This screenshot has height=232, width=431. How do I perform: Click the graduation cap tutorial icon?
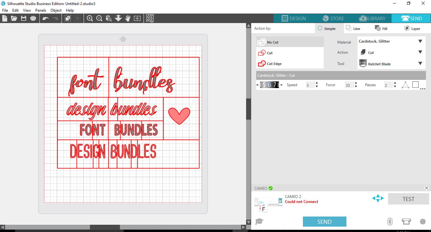(x=259, y=221)
